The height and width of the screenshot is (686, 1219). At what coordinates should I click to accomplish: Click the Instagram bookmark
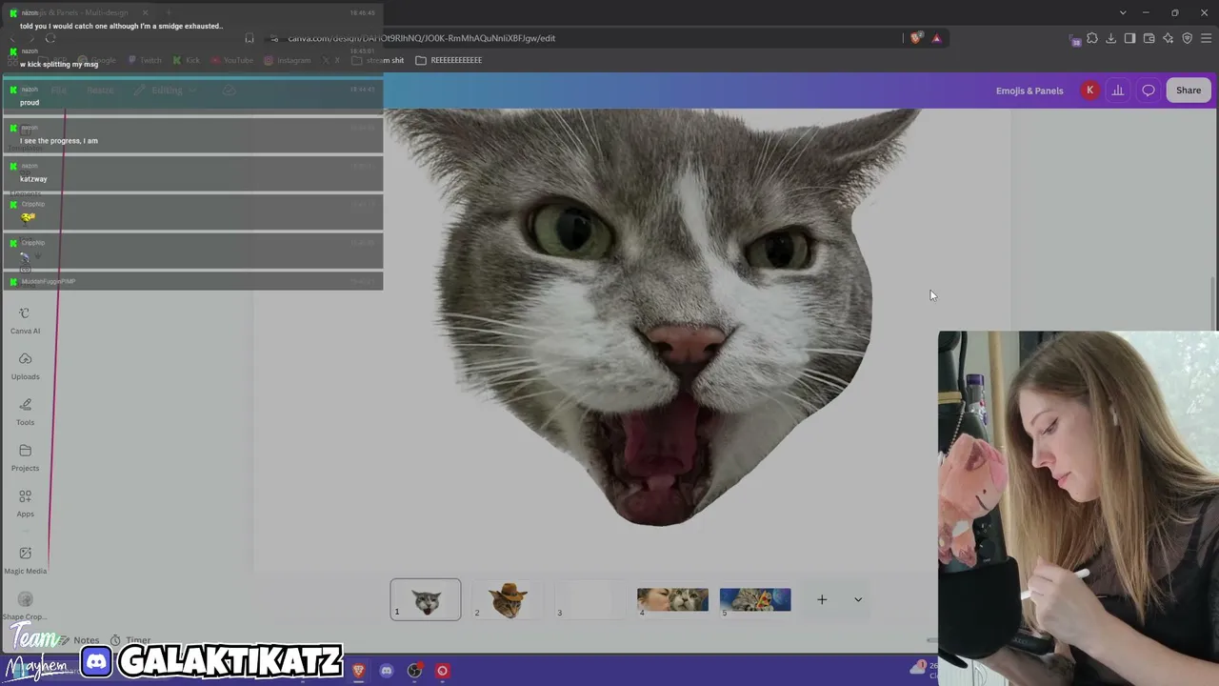pyautogui.click(x=288, y=60)
